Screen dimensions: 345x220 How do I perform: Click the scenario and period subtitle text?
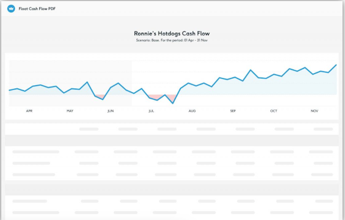coord(172,40)
